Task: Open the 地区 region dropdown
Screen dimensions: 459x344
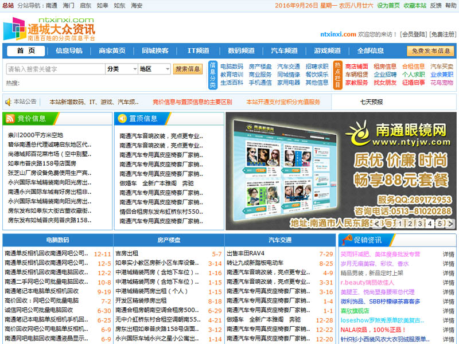Action: pos(154,69)
